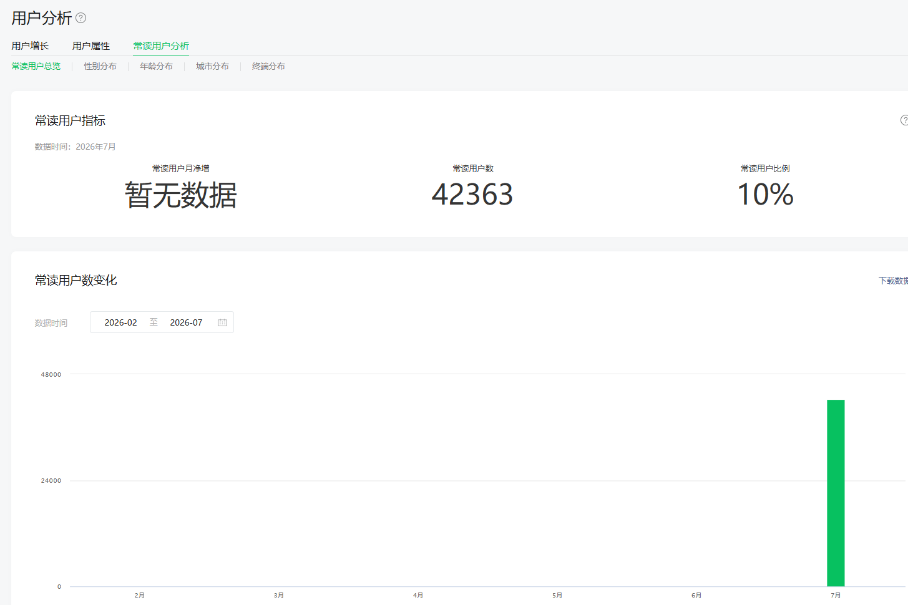Click the 常读用户指标 heading
Viewport: 908px width, 605px height.
pyautogui.click(x=70, y=121)
